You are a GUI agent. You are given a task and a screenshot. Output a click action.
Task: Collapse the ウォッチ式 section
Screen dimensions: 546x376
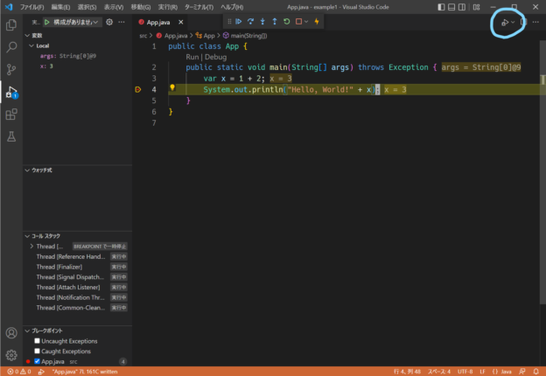coord(27,171)
